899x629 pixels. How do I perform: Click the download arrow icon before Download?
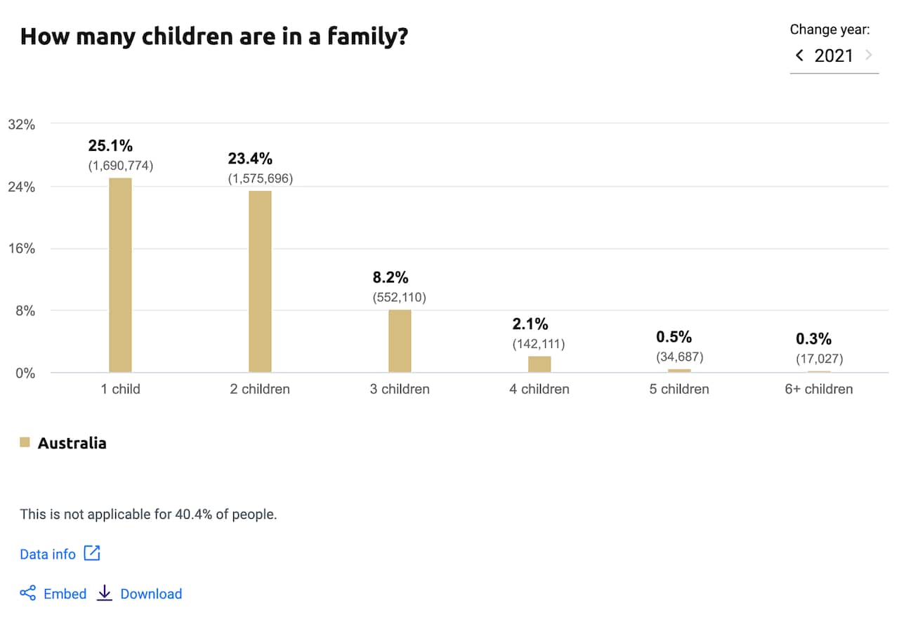click(x=104, y=593)
